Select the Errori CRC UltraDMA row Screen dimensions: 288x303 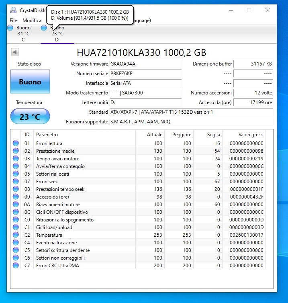click(138, 265)
